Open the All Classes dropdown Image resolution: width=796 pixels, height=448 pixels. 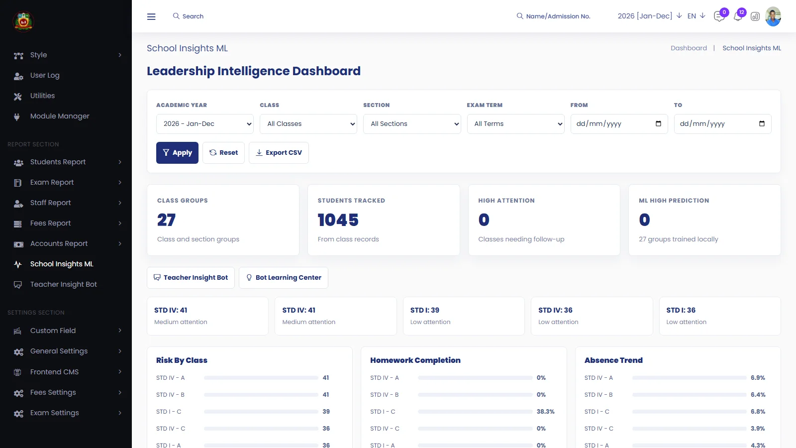tap(308, 124)
